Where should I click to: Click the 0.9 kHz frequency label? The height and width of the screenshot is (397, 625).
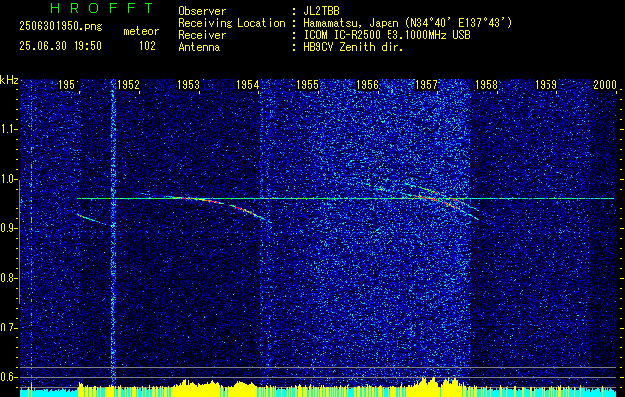click(8, 228)
